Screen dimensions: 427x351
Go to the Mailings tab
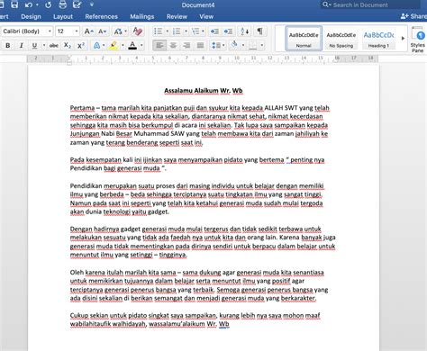142,16
